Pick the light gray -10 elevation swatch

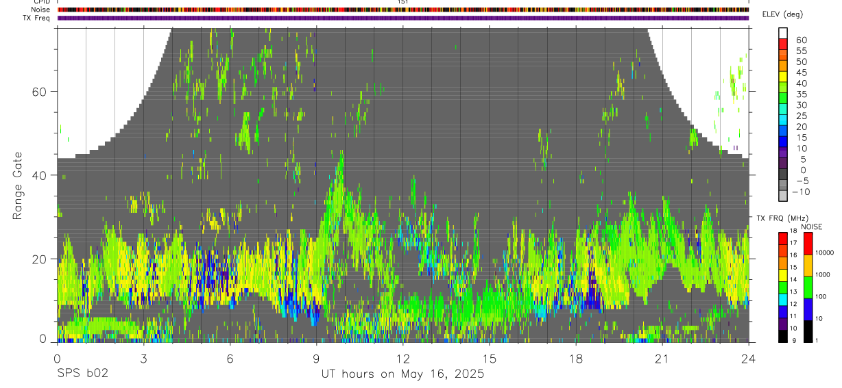pyautogui.click(x=783, y=196)
